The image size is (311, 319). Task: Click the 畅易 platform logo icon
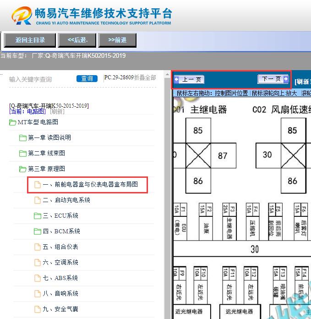click(x=22, y=16)
